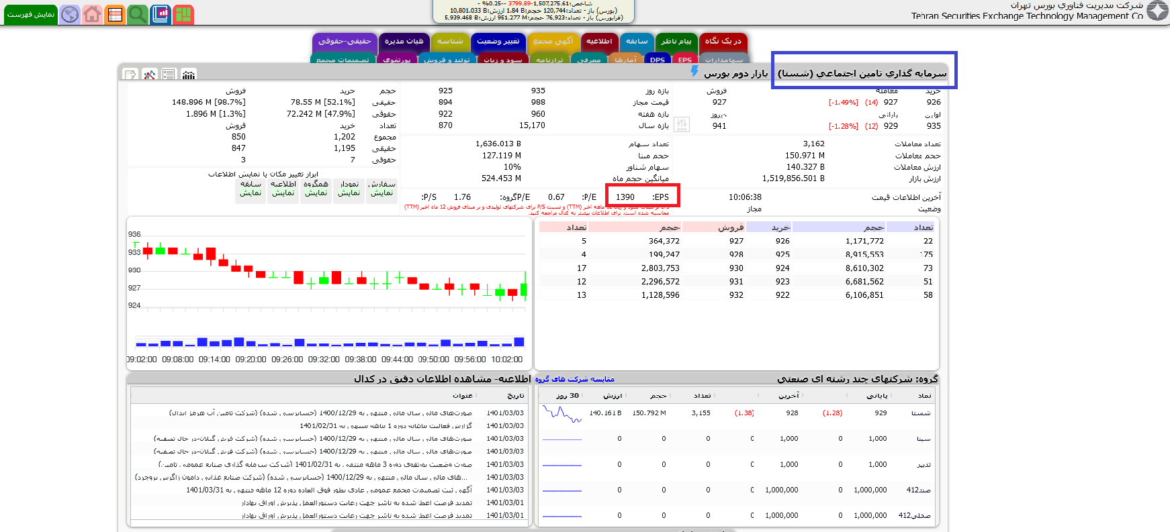Click the نمایش فهرست button
Image resolution: width=1170 pixels, height=532 pixels.
tap(31, 14)
